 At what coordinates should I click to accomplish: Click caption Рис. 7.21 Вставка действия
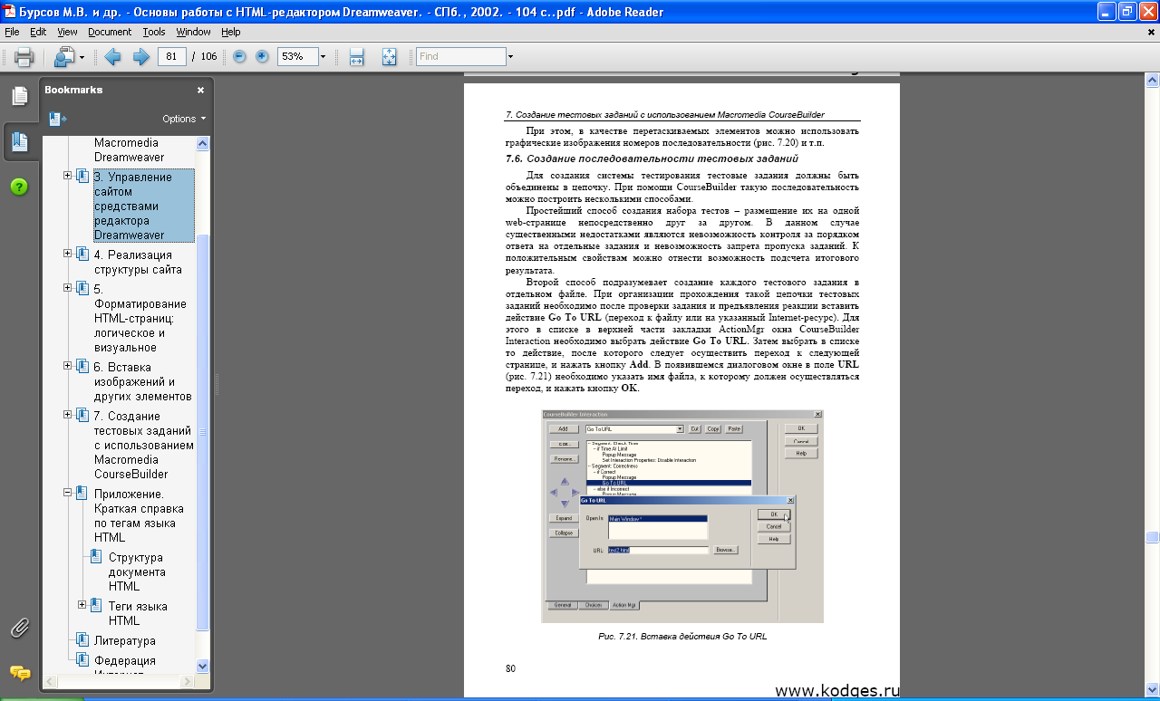(682, 637)
